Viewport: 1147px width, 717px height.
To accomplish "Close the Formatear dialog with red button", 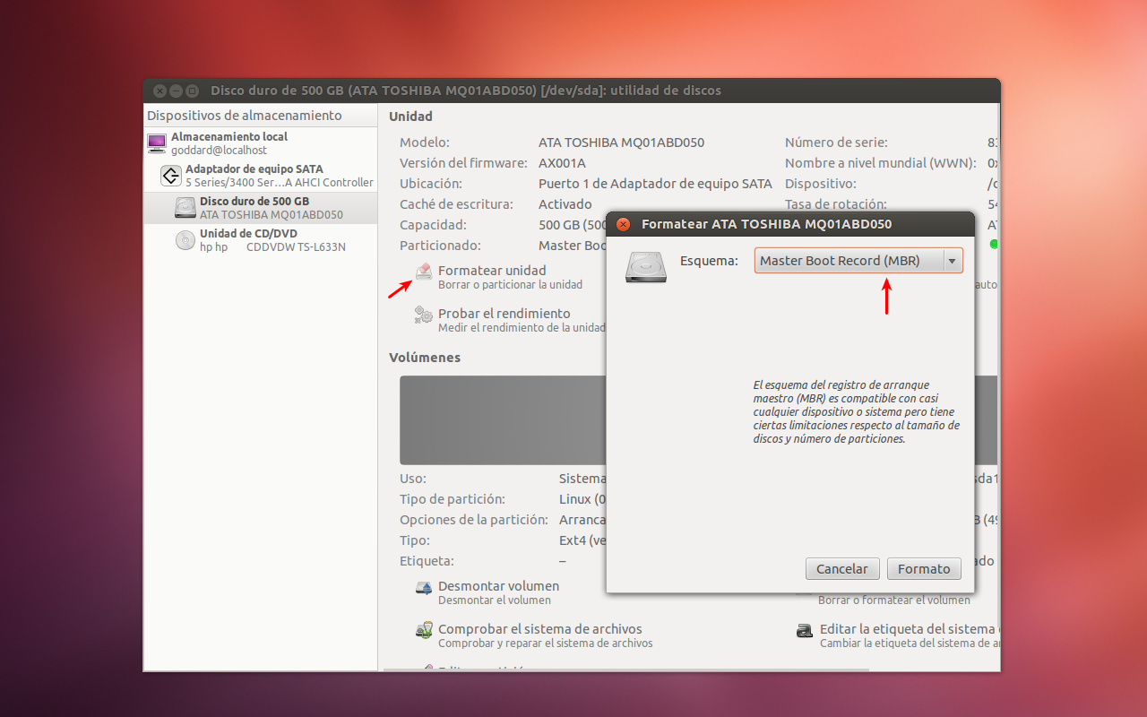I will (624, 224).
